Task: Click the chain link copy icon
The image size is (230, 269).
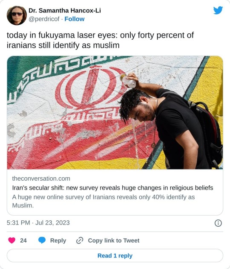Action: coord(80,240)
